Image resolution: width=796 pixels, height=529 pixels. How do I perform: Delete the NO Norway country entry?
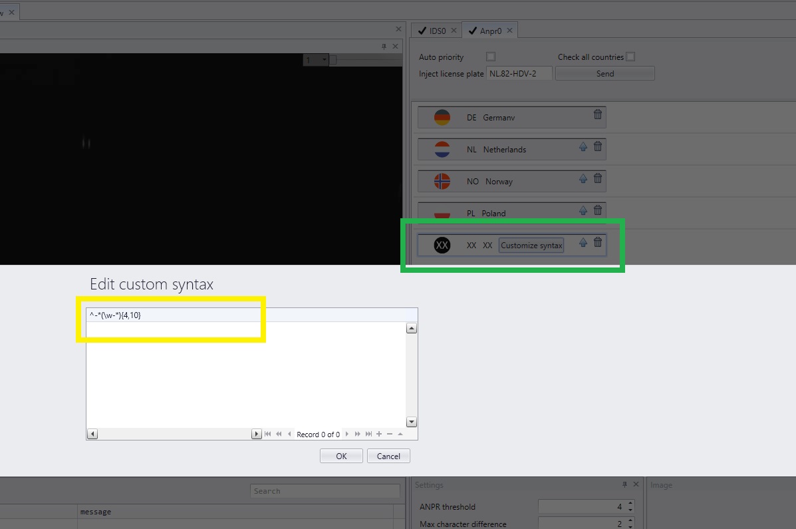point(598,178)
